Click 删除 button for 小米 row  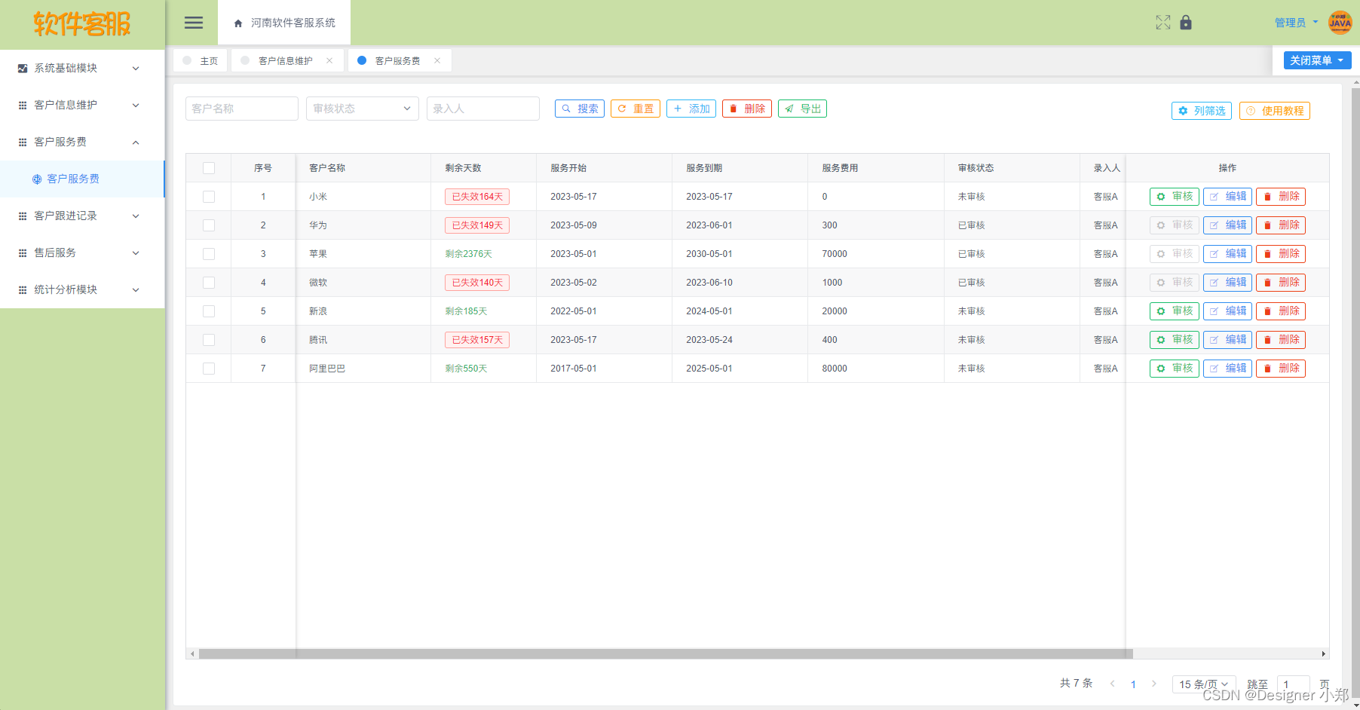[x=1281, y=197]
